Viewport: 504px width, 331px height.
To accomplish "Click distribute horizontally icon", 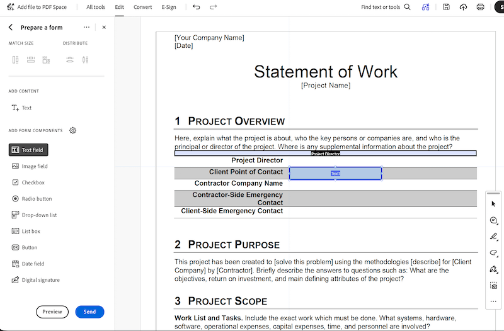I will (x=85, y=60).
